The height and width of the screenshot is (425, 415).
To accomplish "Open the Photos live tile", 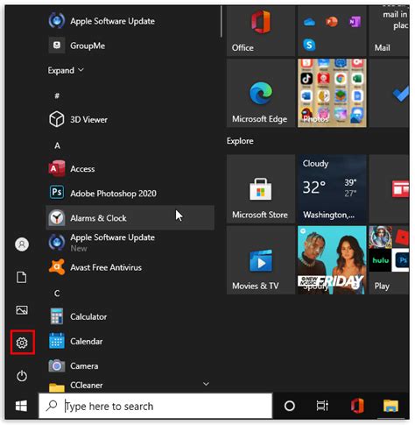I will click(x=332, y=93).
